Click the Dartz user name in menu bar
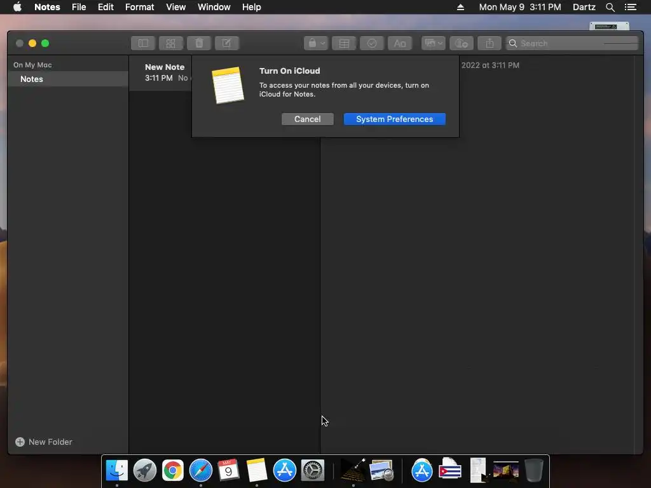The height and width of the screenshot is (488, 651). [x=584, y=7]
